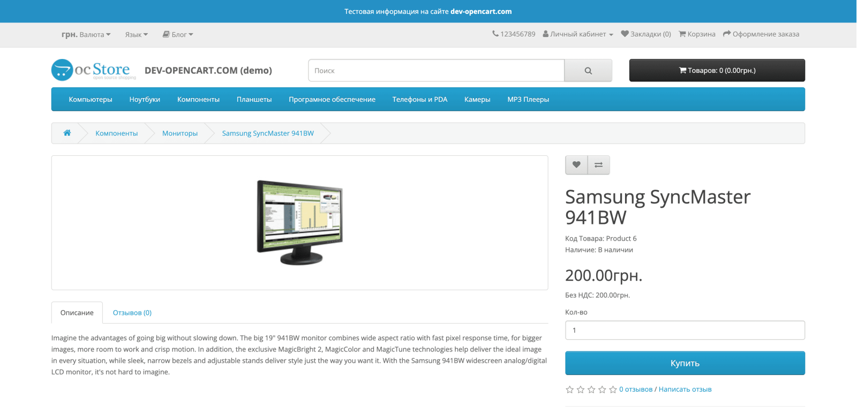Open the Блог dropdown menu

[178, 35]
